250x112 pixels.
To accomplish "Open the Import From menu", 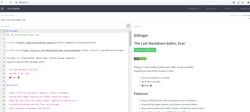I will (245, 9).
